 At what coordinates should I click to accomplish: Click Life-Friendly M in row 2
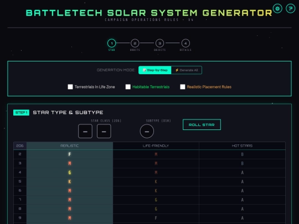tap(156, 154)
